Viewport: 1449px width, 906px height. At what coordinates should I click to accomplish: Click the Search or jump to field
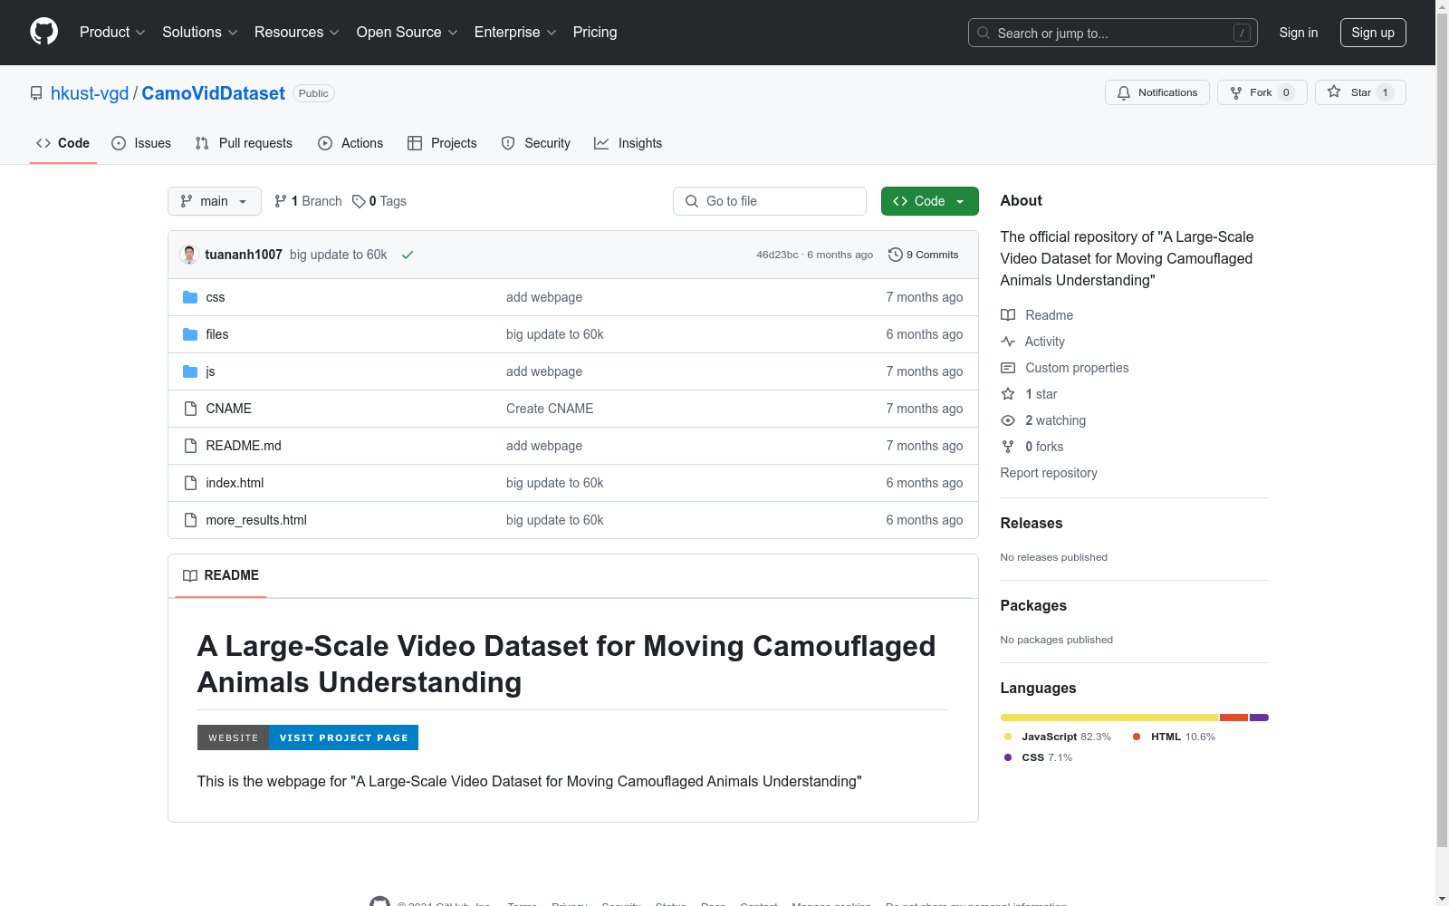coord(1113,33)
